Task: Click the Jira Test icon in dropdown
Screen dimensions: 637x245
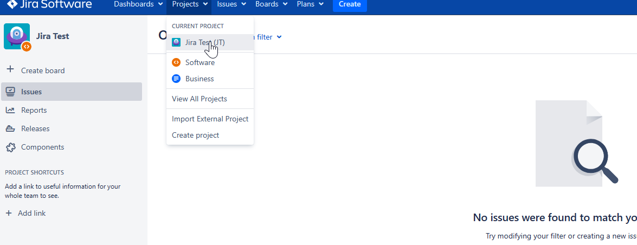Action: [x=176, y=42]
